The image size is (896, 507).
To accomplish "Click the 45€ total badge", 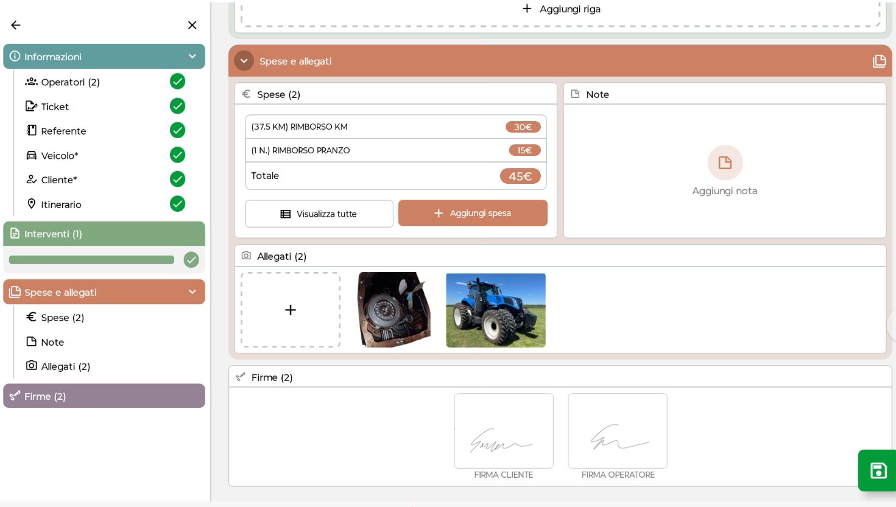I will [x=520, y=176].
